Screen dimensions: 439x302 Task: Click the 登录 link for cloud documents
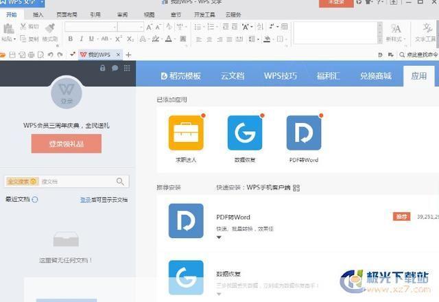coord(85,200)
